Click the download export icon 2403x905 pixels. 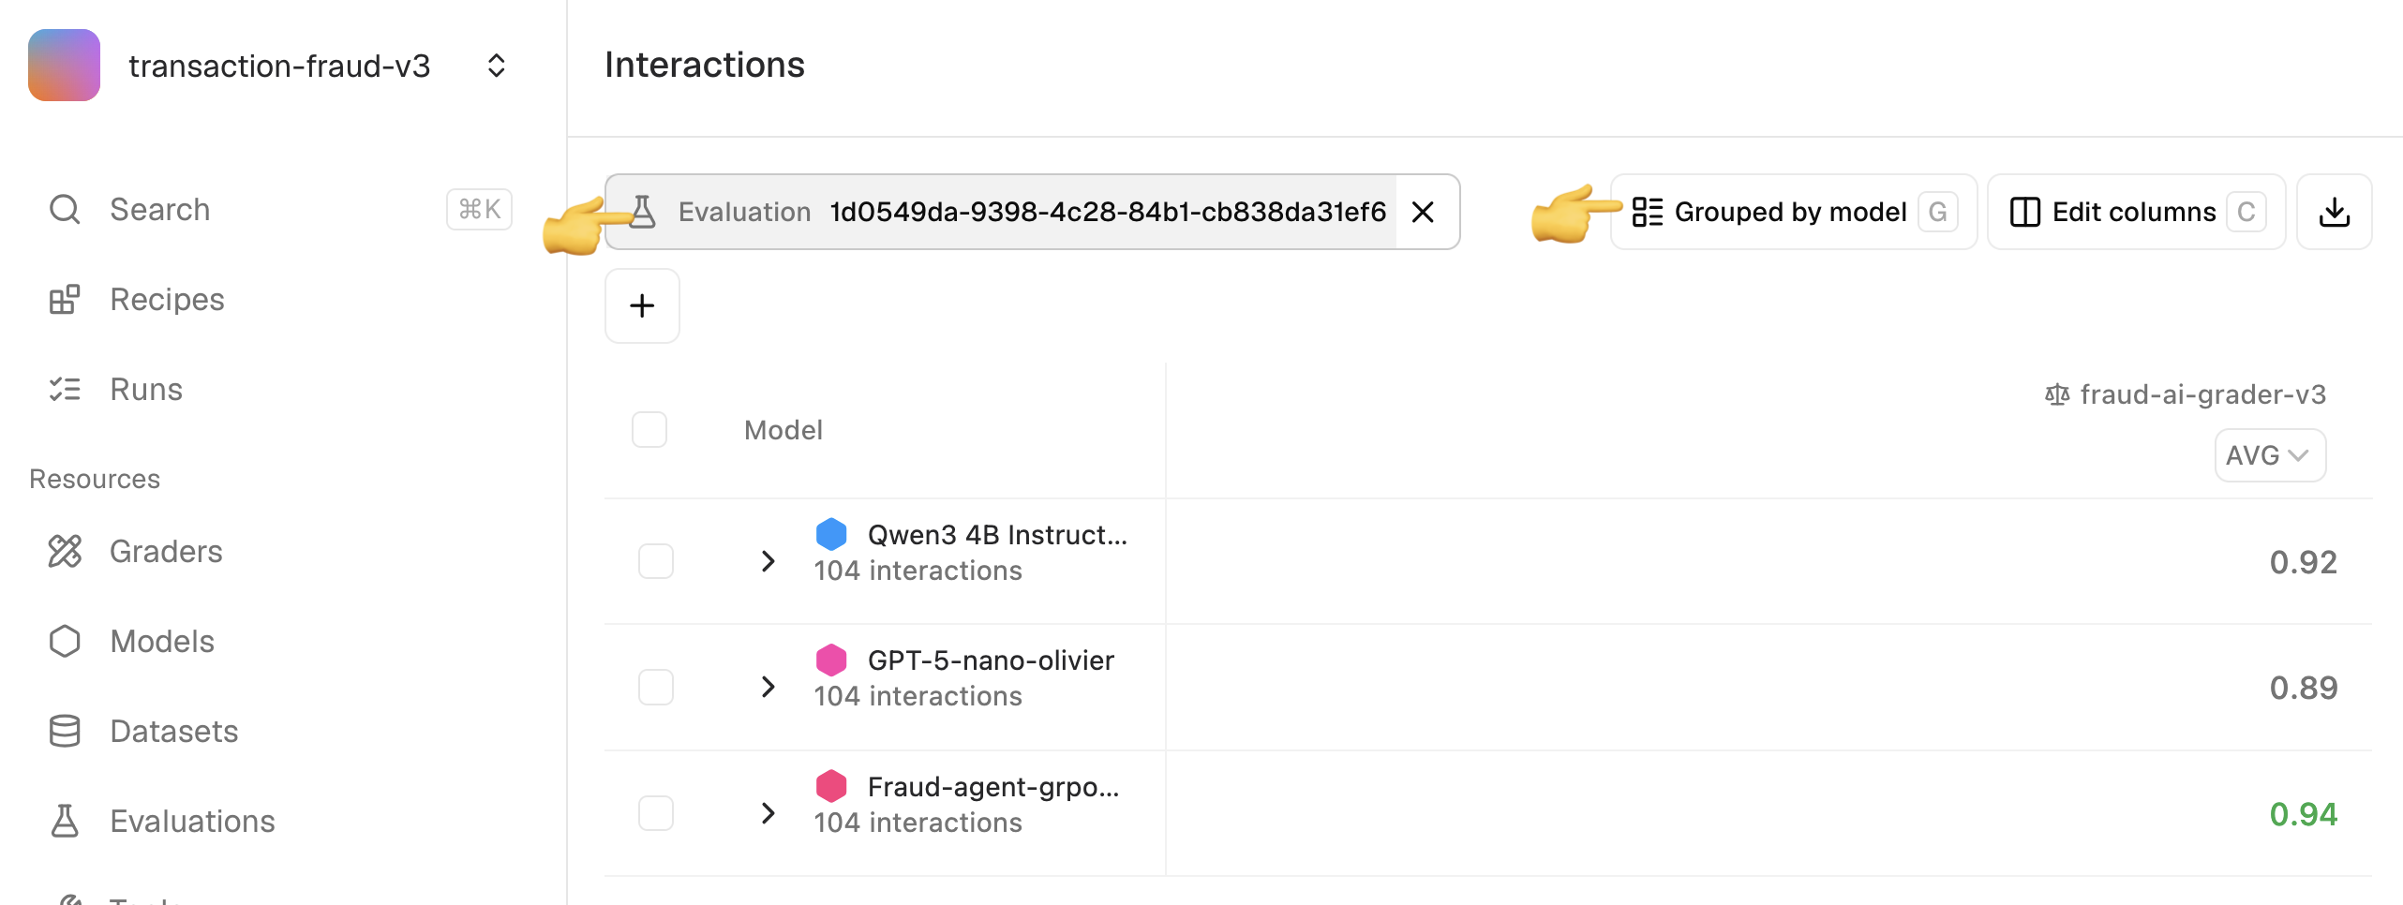[2334, 213]
